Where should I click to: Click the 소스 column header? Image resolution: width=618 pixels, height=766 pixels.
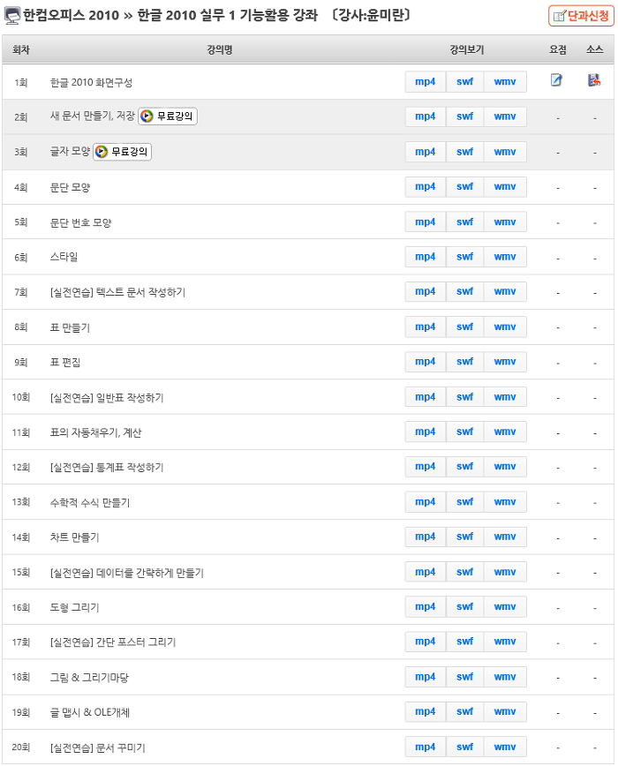click(x=594, y=49)
